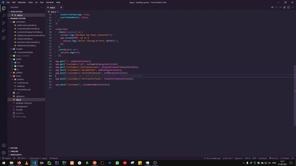Open the View menu
This screenshot has height=166, width=296.
pos(31,2)
